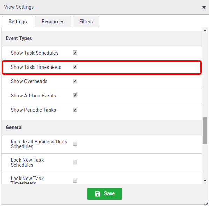The image size is (209, 206).
Task: Disable Show Overheads checkbox
Action: click(75, 81)
